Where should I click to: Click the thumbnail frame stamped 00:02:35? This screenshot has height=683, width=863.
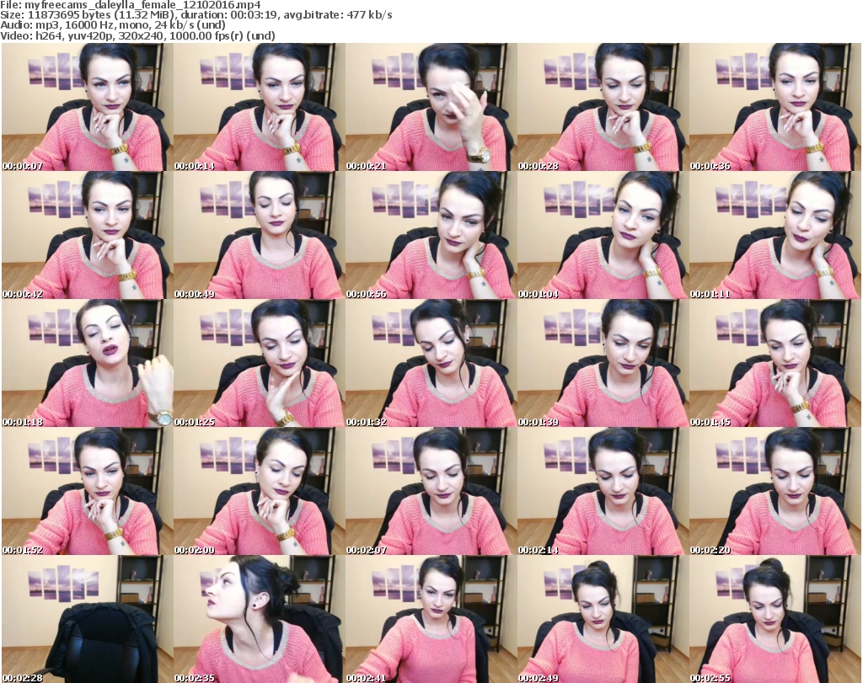click(260, 619)
